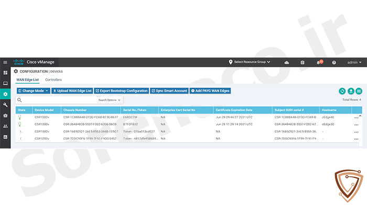Open more actions for cEdge40 row
Viewport: 367px width, 206px height.
[x=356, y=118]
